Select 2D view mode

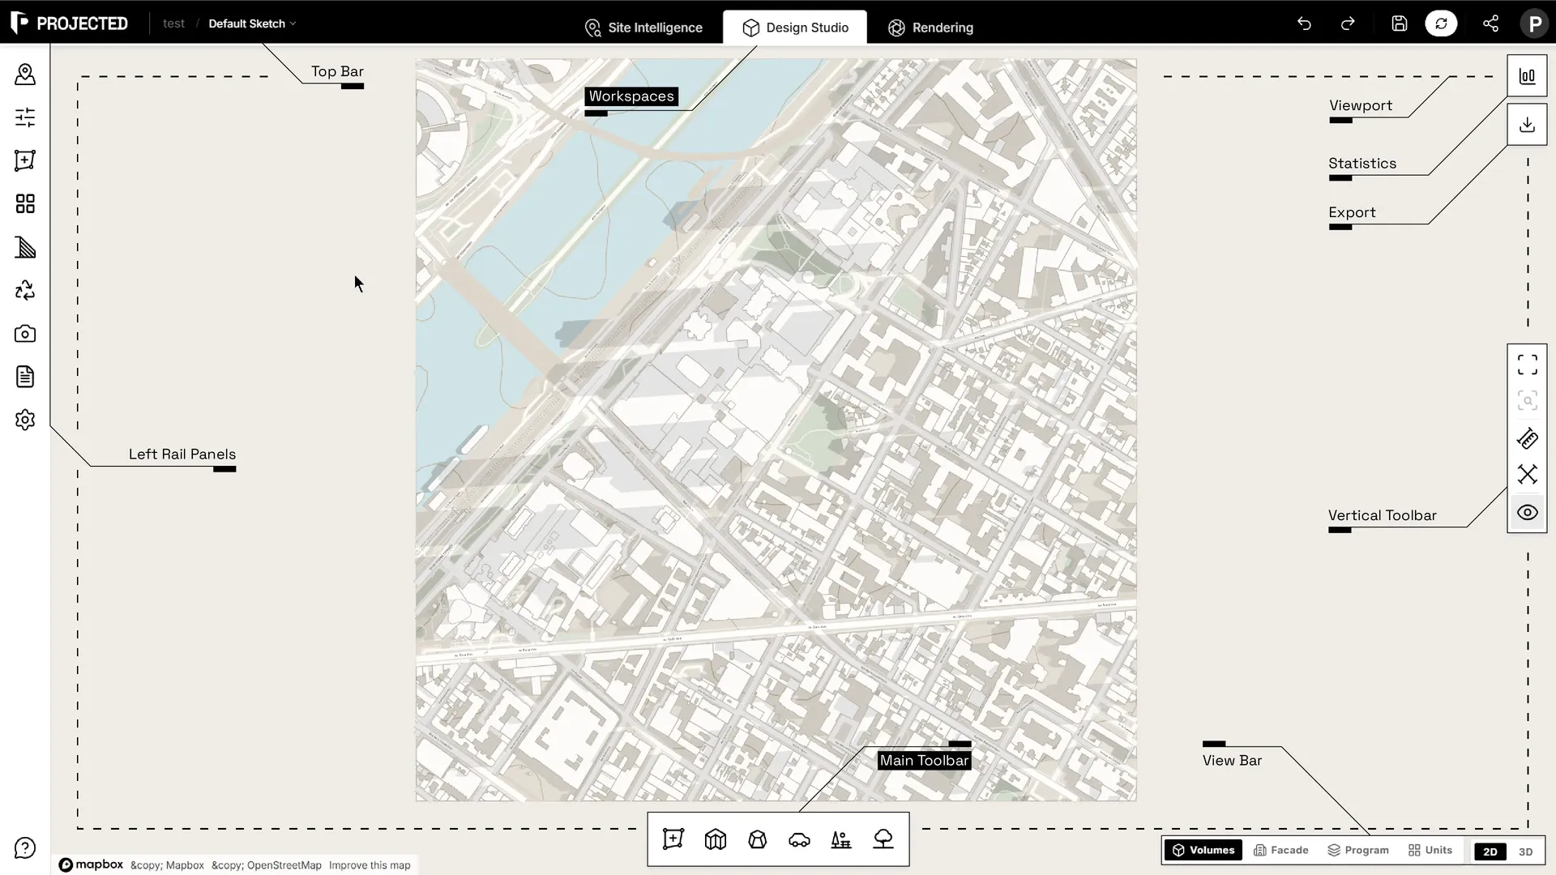(1490, 852)
